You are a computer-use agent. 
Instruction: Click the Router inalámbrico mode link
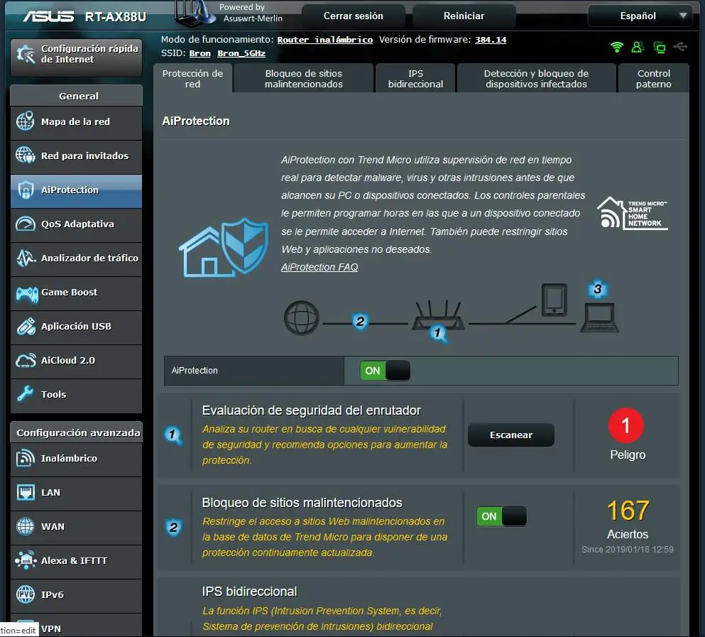[x=324, y=40]
